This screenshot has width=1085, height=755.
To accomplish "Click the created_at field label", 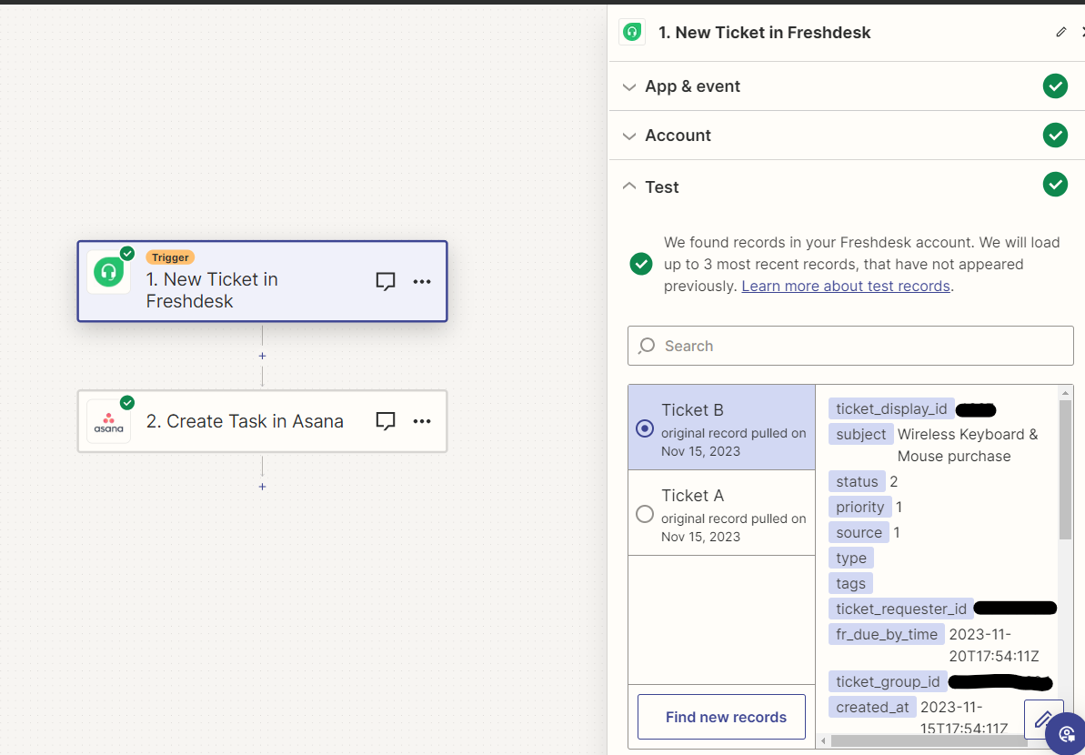I will click(872, 708).
